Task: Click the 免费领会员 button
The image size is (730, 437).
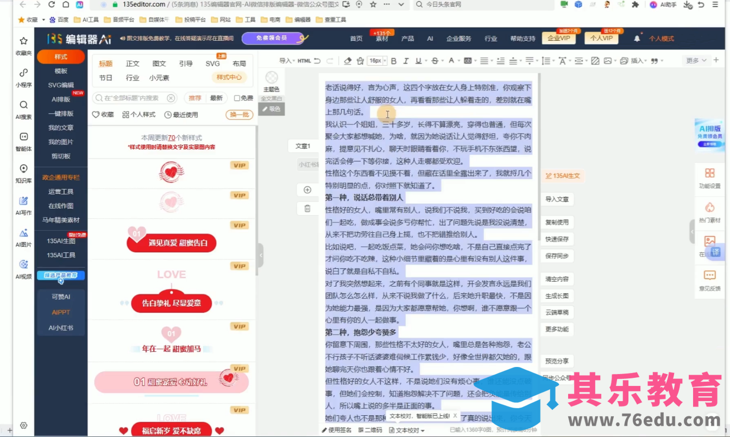Action: pos(274,38)
